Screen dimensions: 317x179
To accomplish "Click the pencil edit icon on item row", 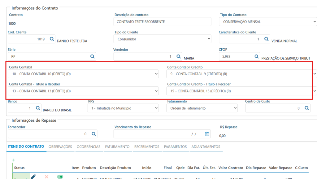I will 33,177.
